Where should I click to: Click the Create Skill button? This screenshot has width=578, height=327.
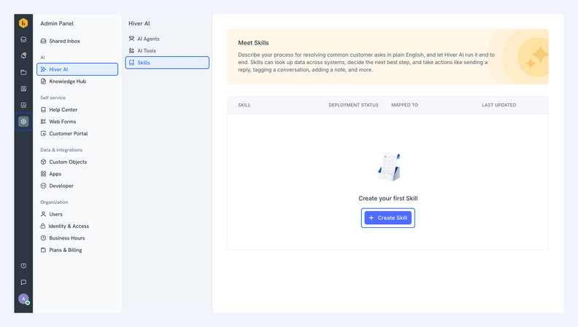click(x=388, y=218)
